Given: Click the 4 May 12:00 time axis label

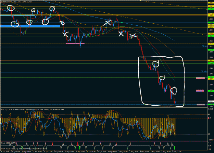Looking at the screenshot, I should point(145,152).
